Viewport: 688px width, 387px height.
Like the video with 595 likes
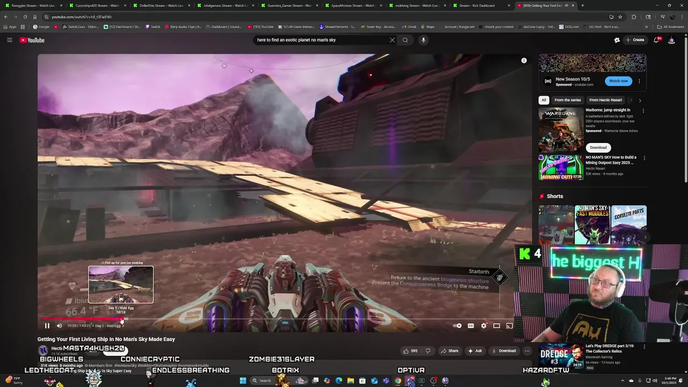tap(411, 351)
